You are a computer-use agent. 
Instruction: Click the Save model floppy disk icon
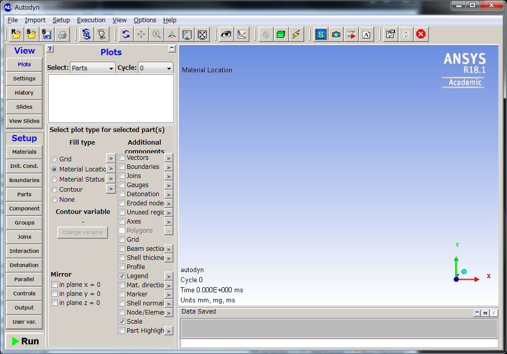tap(47, 34)
